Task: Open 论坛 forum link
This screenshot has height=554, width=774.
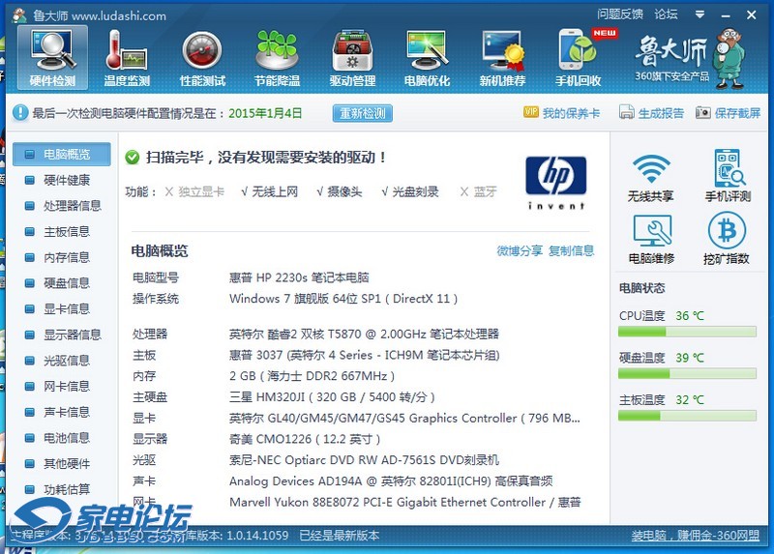Action: [666, 15]
